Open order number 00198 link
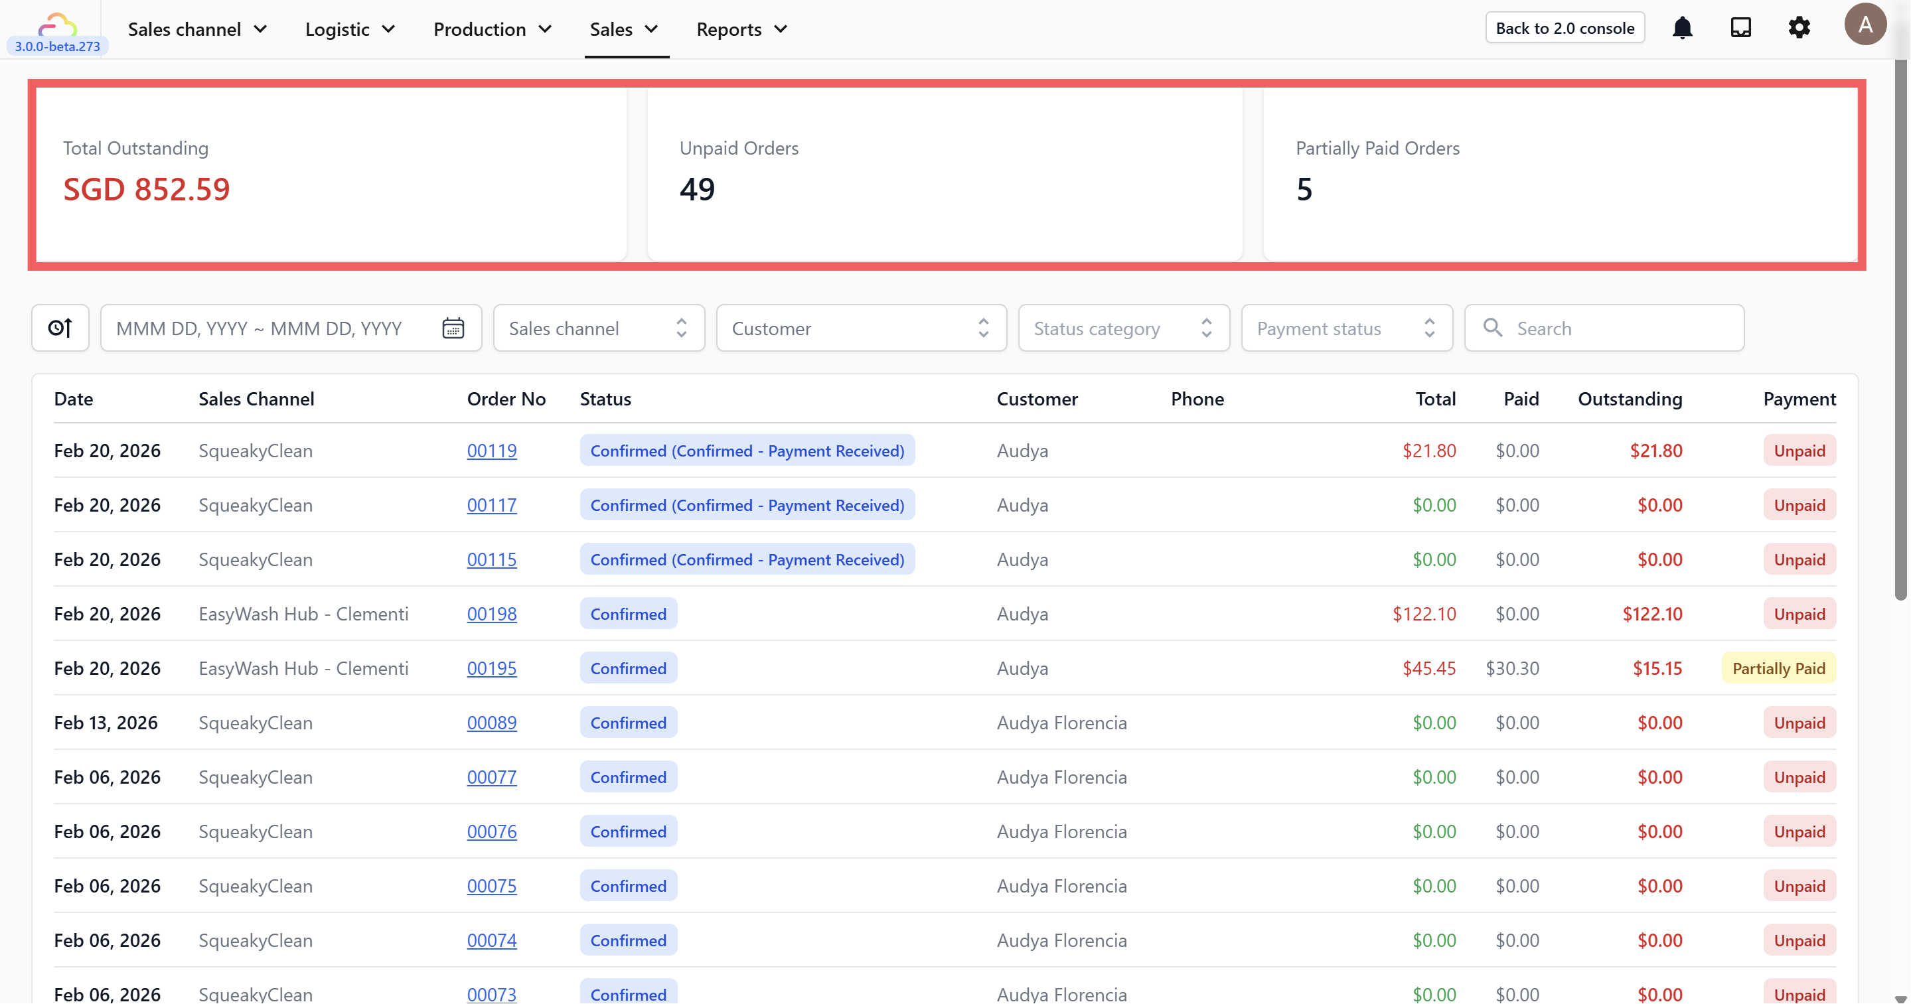 click(491, 614)
